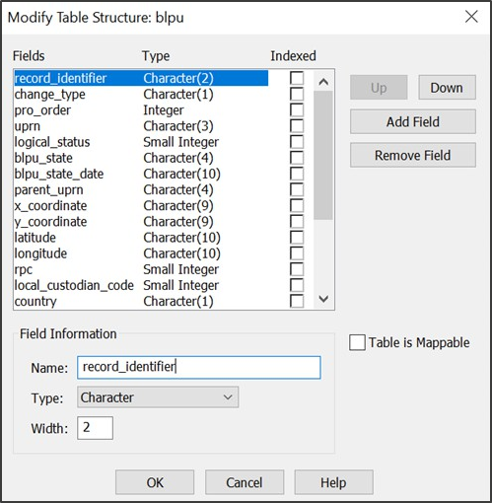
Task: Select the longitude field row
Action: 141,253
